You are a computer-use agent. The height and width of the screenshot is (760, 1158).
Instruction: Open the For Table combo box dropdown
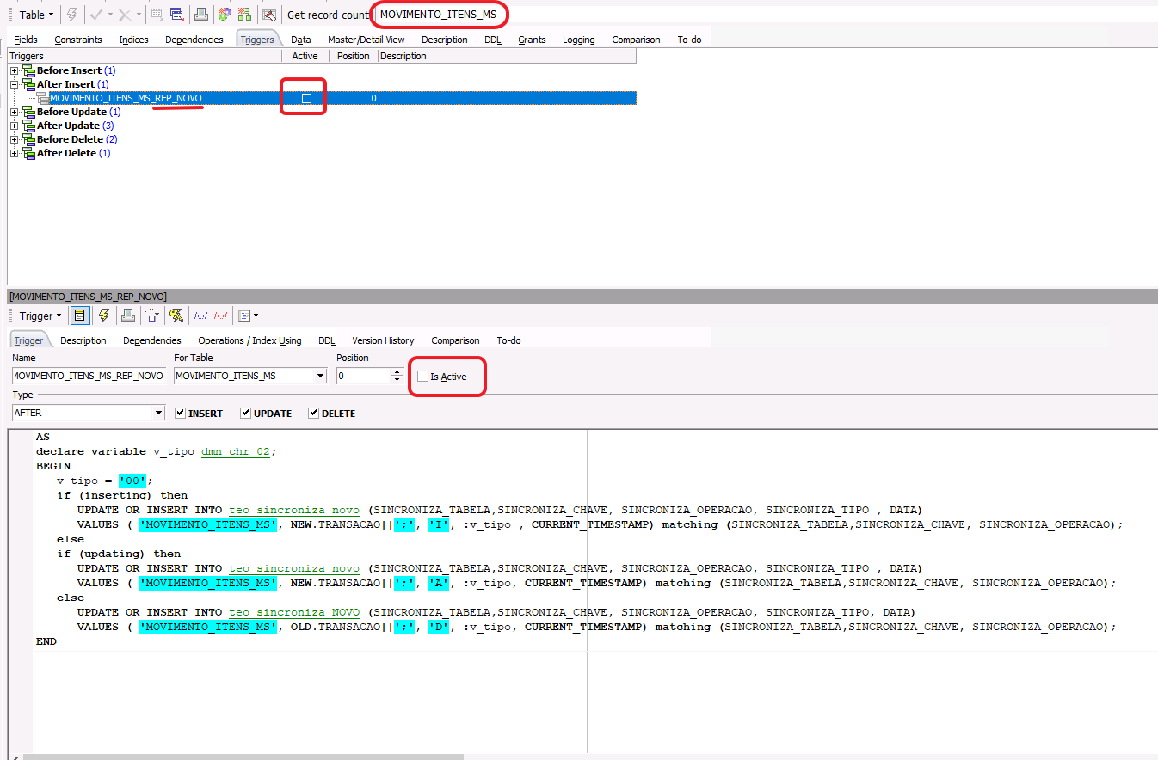pyautogui.click(x=321, y=376)
